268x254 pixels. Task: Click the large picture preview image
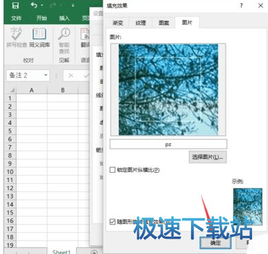pyautogui.click(x=168, y=90)
